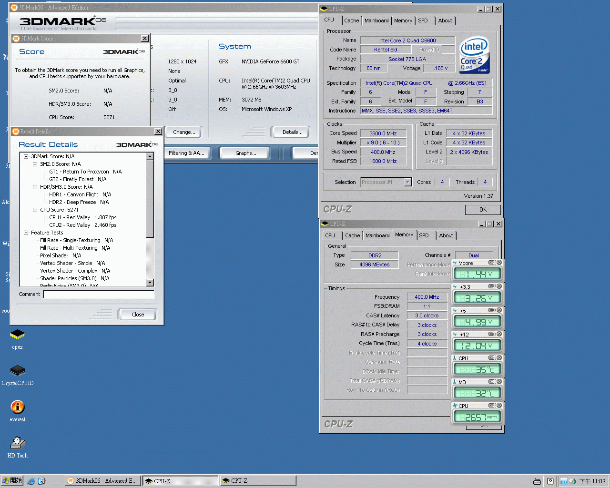
Task: Activate the second CPU-Z taskbar button
Action: point(258,481)
